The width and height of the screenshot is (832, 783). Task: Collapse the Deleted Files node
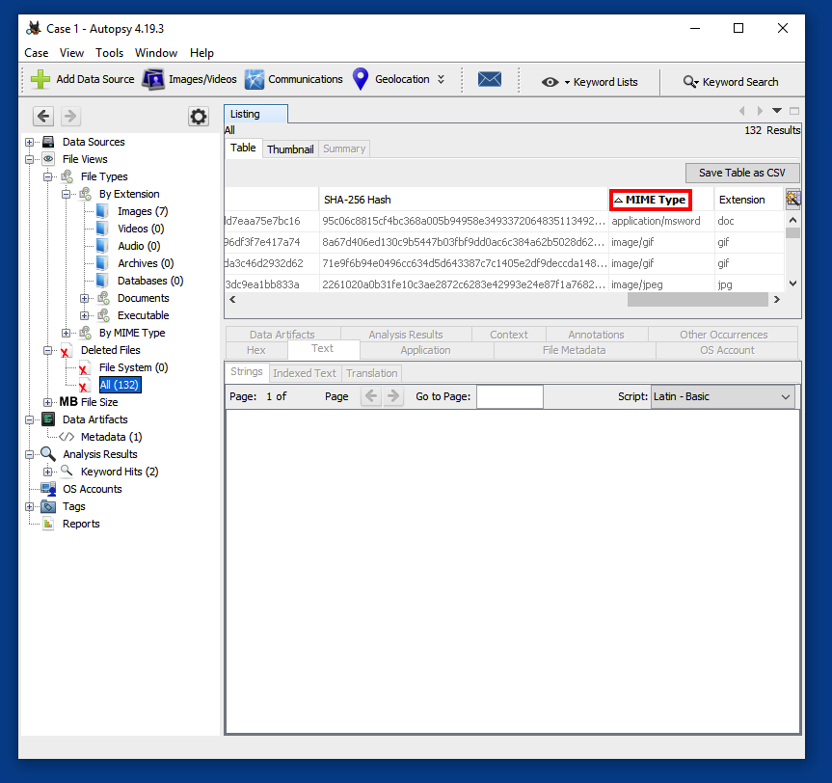(x=48, y=350)
